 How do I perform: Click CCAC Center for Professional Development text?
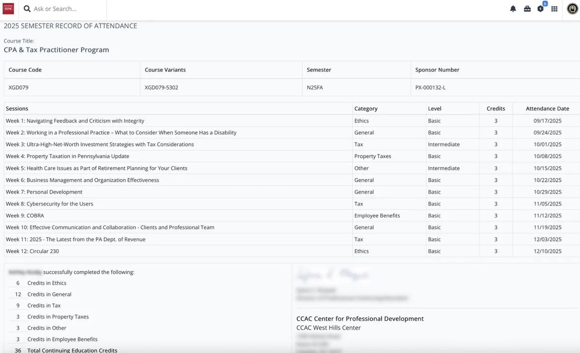tap(360, 319)
